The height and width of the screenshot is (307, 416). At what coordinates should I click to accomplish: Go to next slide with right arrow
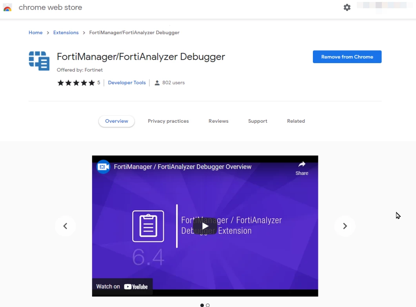(x=345, y=226)
